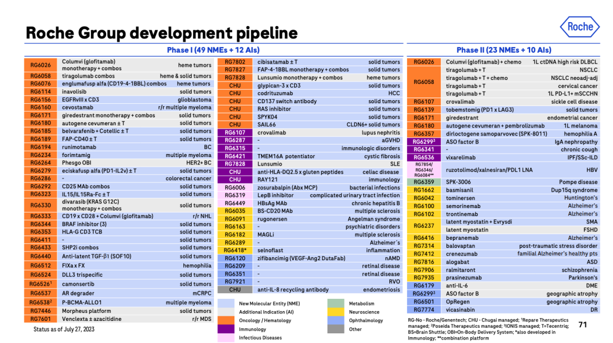Select the RG7601 code cell
Image resolution: width=613 pixels, height=343 pixels.
point(41,319)
